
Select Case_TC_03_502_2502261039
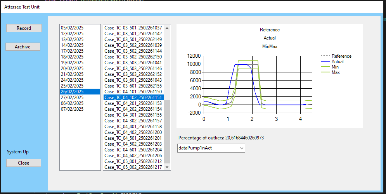134,45
